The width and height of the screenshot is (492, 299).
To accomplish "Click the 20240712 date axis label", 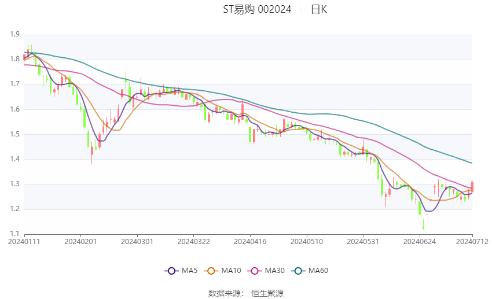I will (x=472, y=242).
